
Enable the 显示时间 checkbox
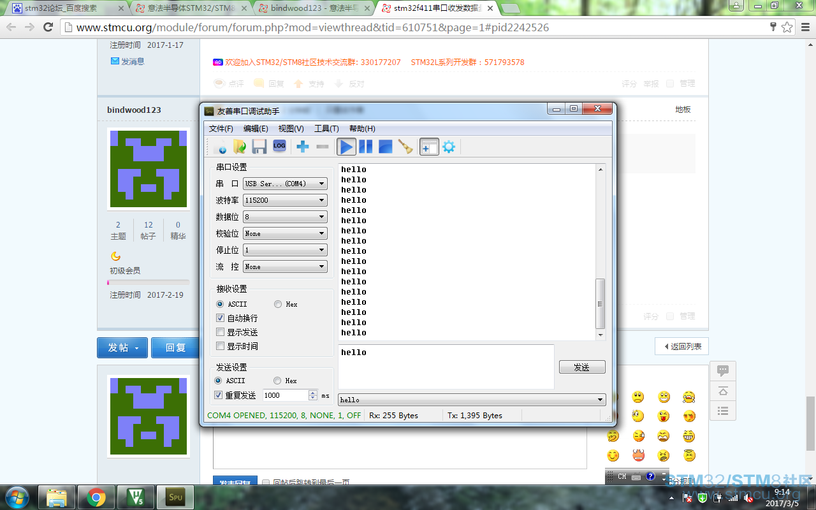[221, 346]
